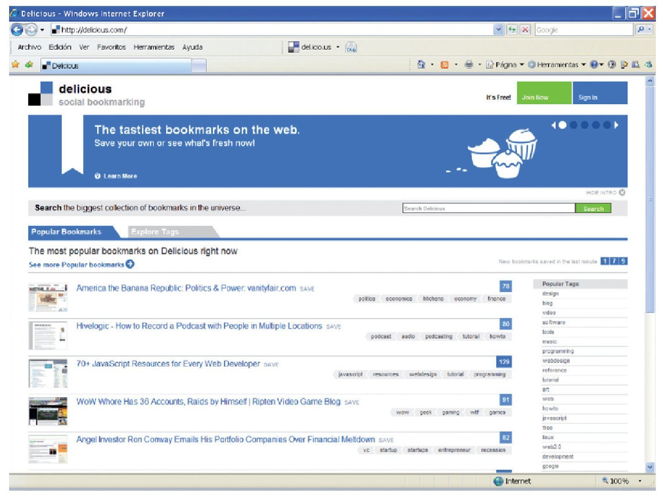Expand the address bar history dropdown
This screenshot has width=664, height=498.
pyautogui.click(x=498, y=30)
